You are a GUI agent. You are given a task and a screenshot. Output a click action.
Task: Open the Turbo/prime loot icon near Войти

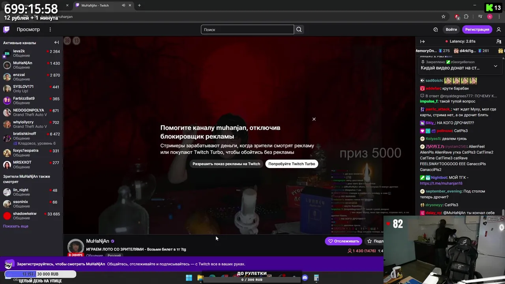(x=436, y=30)
